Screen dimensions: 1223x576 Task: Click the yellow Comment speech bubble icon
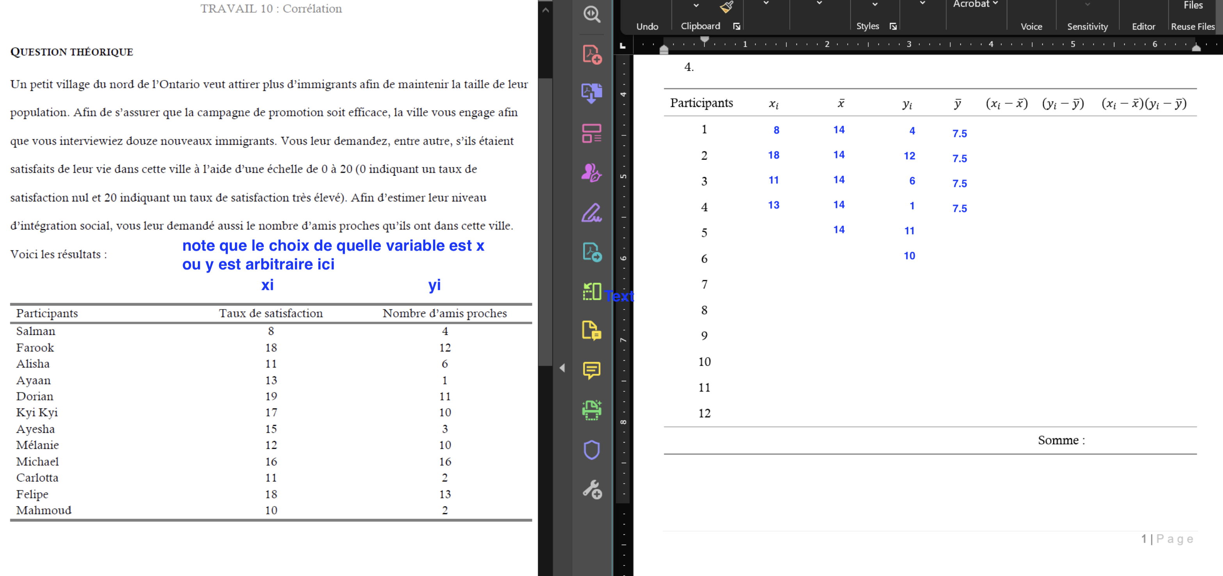592,370
